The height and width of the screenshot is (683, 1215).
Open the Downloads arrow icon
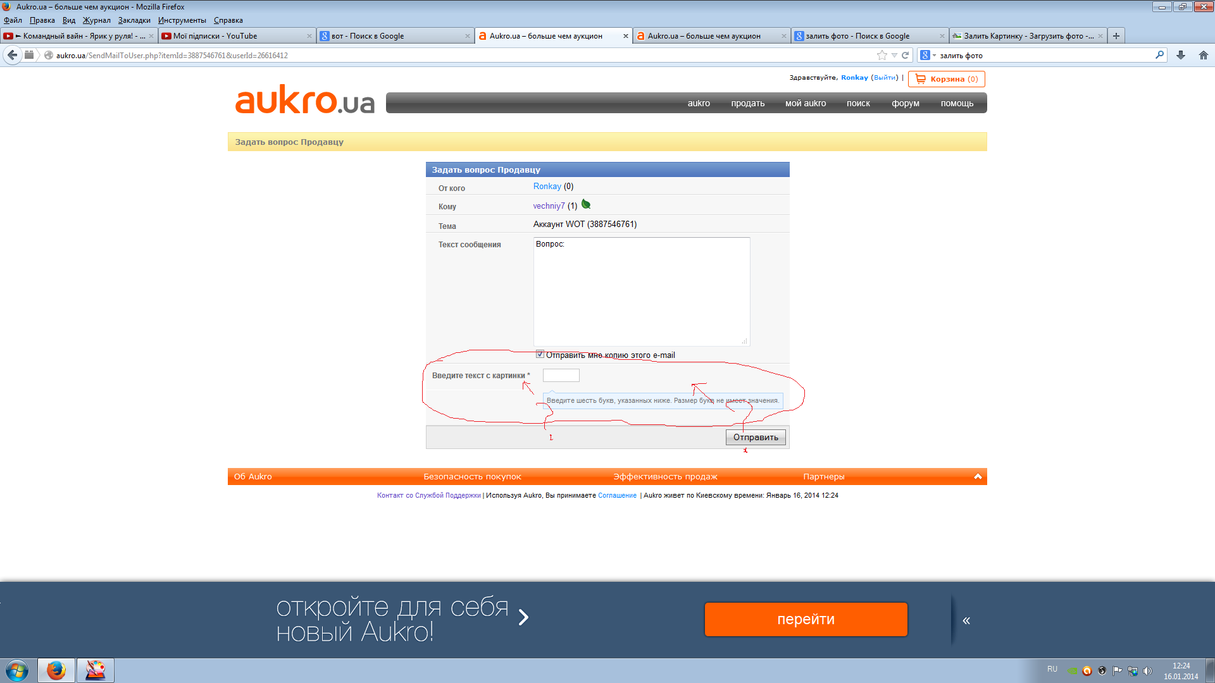click(1181, 55)
